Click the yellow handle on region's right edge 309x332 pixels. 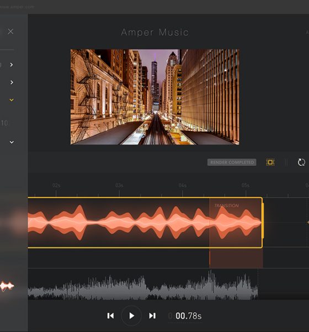263,221
